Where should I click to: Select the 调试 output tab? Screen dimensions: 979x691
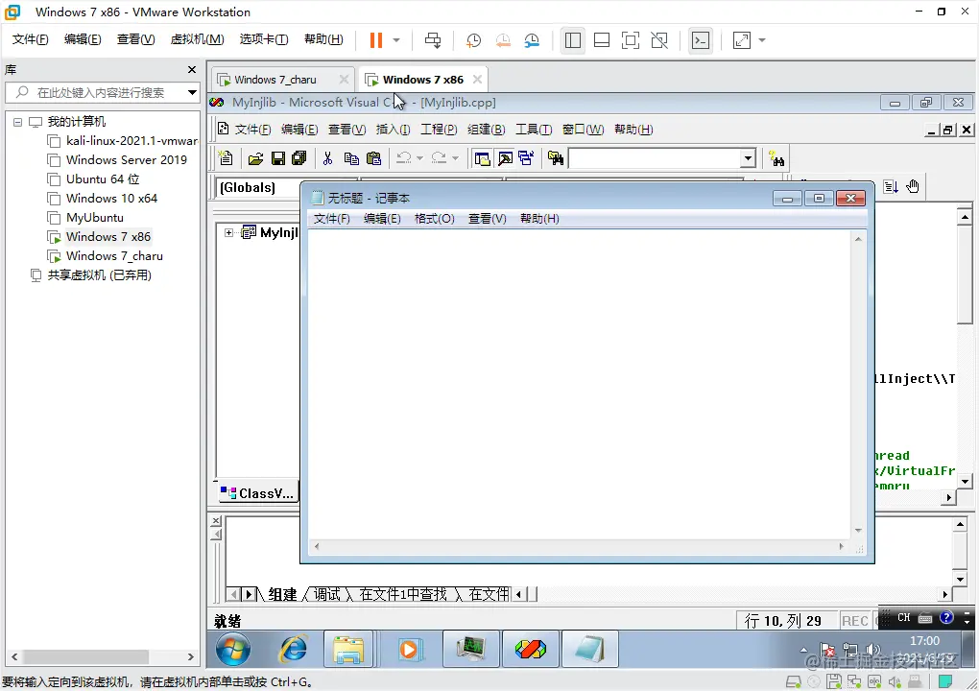328,594
